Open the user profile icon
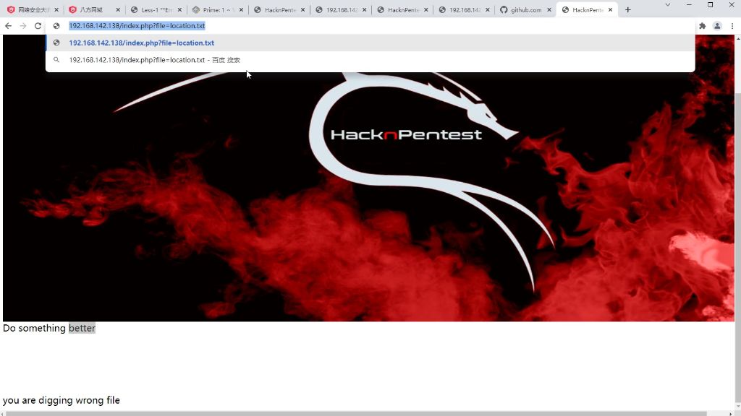 [x=717, y=26]
